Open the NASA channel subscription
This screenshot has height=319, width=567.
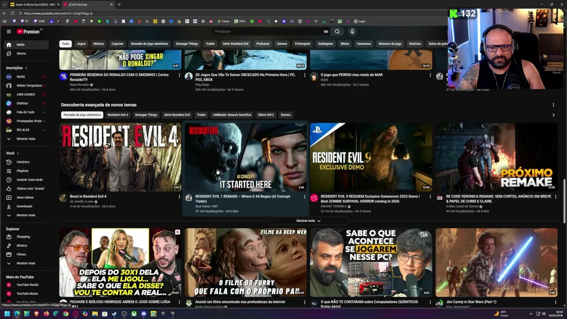27,77
